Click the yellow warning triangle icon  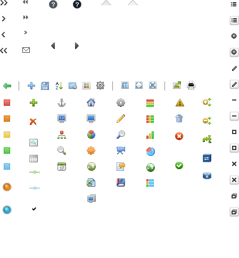pos(180,103)
